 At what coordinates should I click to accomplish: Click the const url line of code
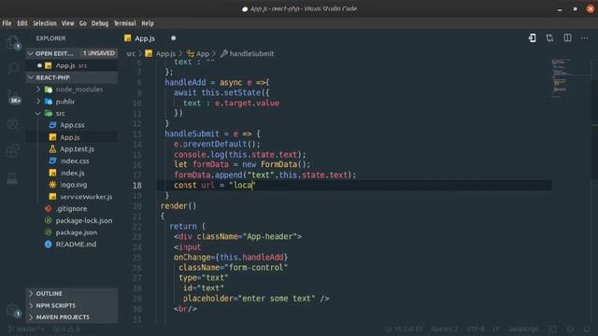point(214,186)
